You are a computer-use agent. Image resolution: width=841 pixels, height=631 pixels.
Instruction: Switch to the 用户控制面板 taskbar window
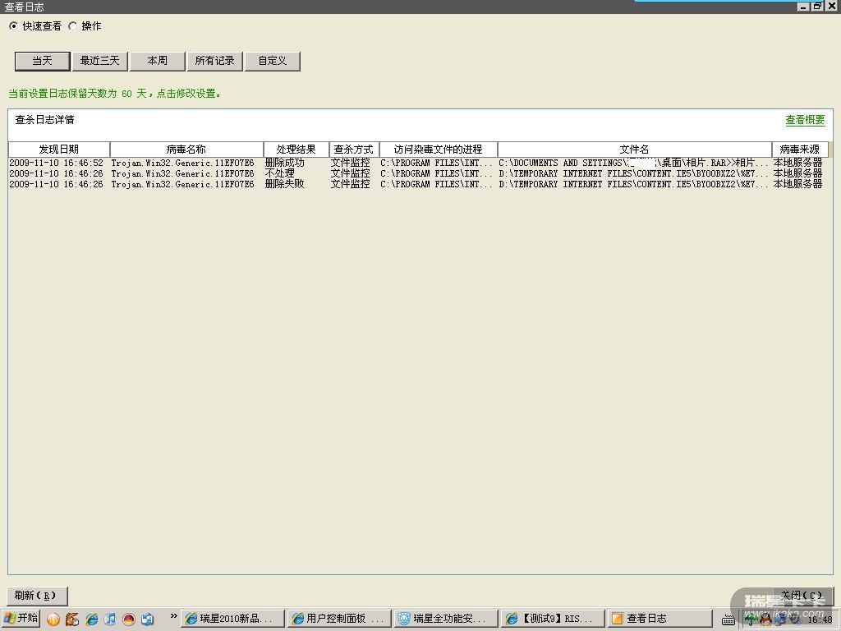339,619
